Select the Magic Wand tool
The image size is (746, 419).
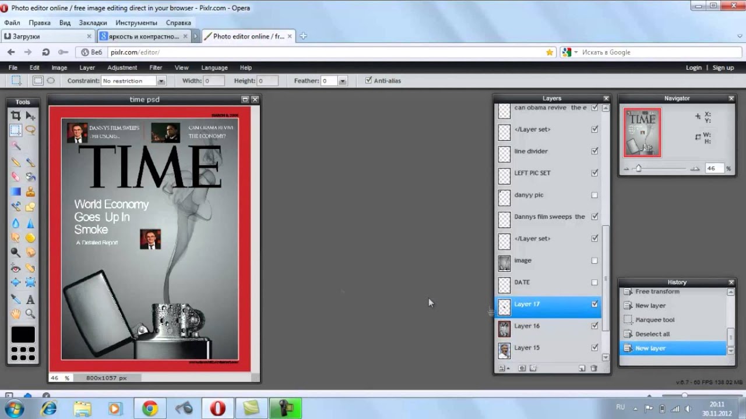[x=16, y=145]
